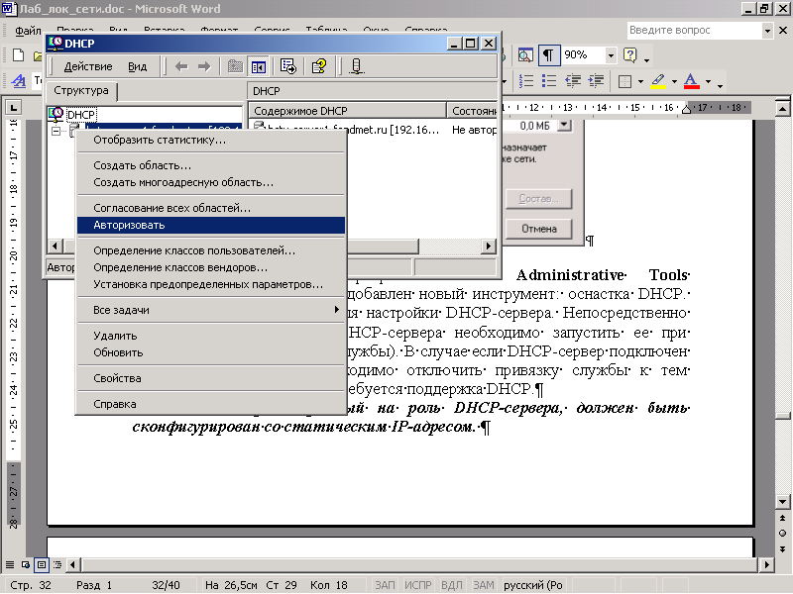Click Отмена button in dialog
The height and width of the screenshot is (594, 793).
click(539, 229)
